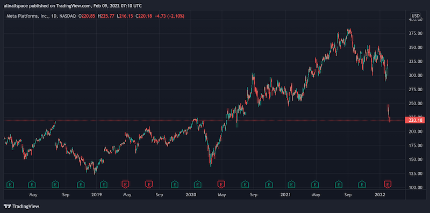Click the close value C220.18 in the header
Viewport: 430px width, 213px height.
coord(144,16)
